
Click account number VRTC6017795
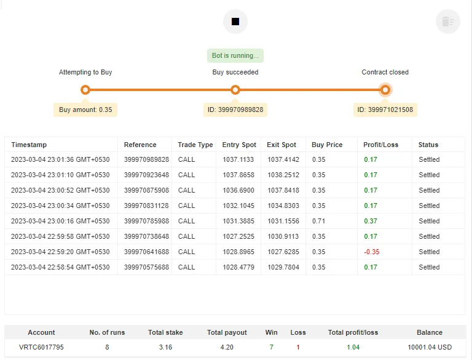coord(41,347)
